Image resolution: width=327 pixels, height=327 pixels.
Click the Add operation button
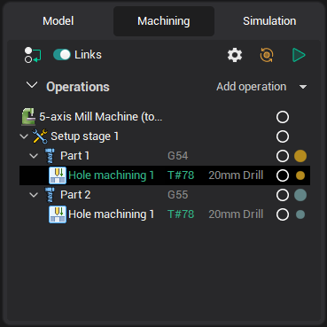click(x=252, y=87)
